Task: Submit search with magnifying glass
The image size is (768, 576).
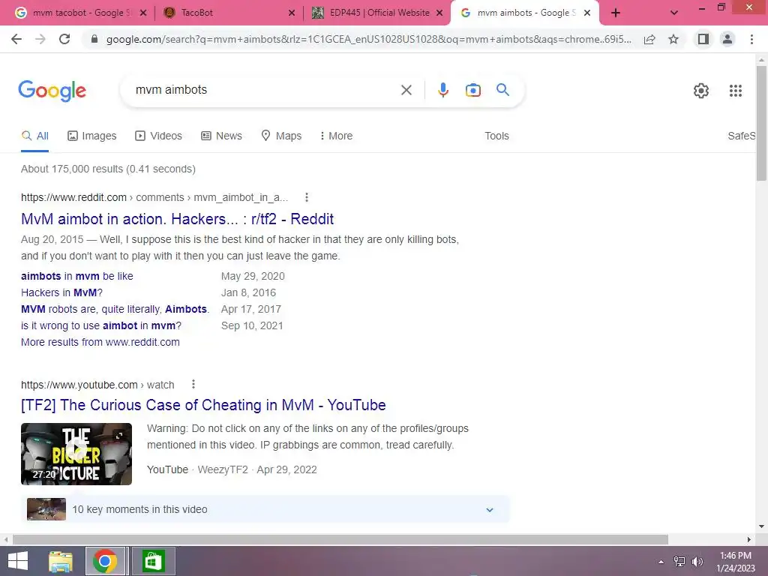Action: (502, 90)
